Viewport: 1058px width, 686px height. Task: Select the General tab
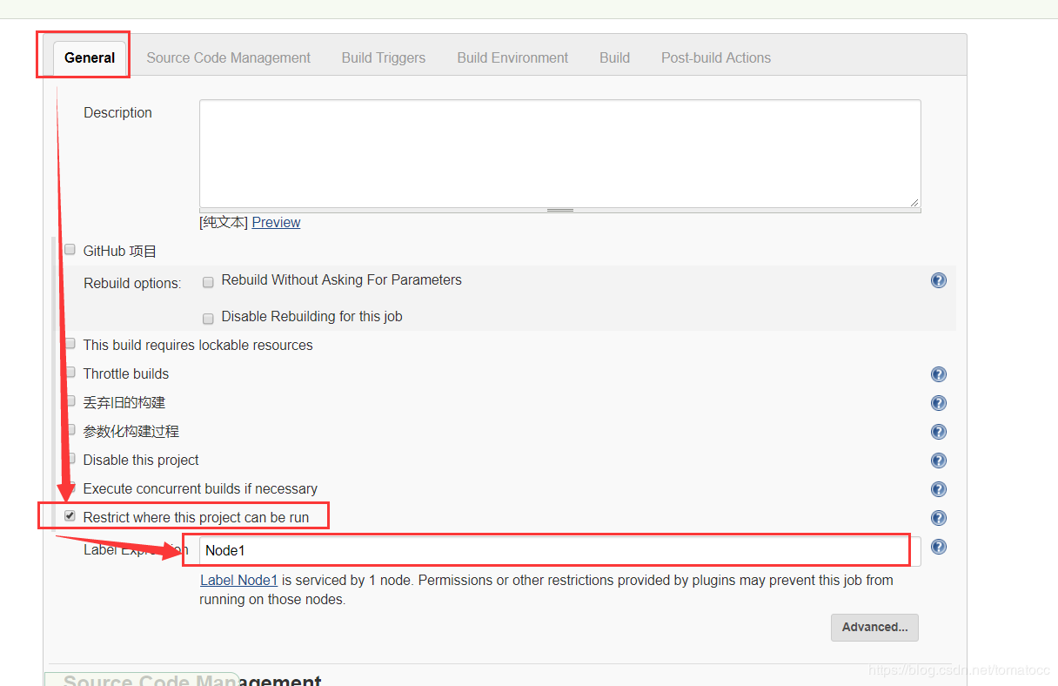[x=90, y=57]
